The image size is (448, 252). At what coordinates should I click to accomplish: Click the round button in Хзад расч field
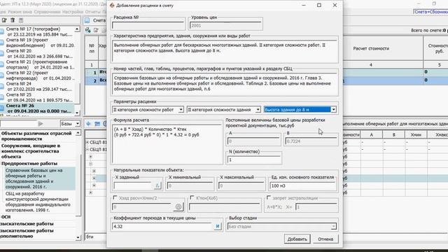click(x=178, y=206)
